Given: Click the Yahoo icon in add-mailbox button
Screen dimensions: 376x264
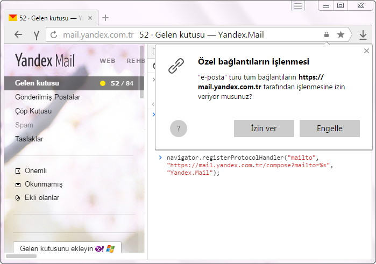Looking at the screenshot, I should [x=100, y=248].
